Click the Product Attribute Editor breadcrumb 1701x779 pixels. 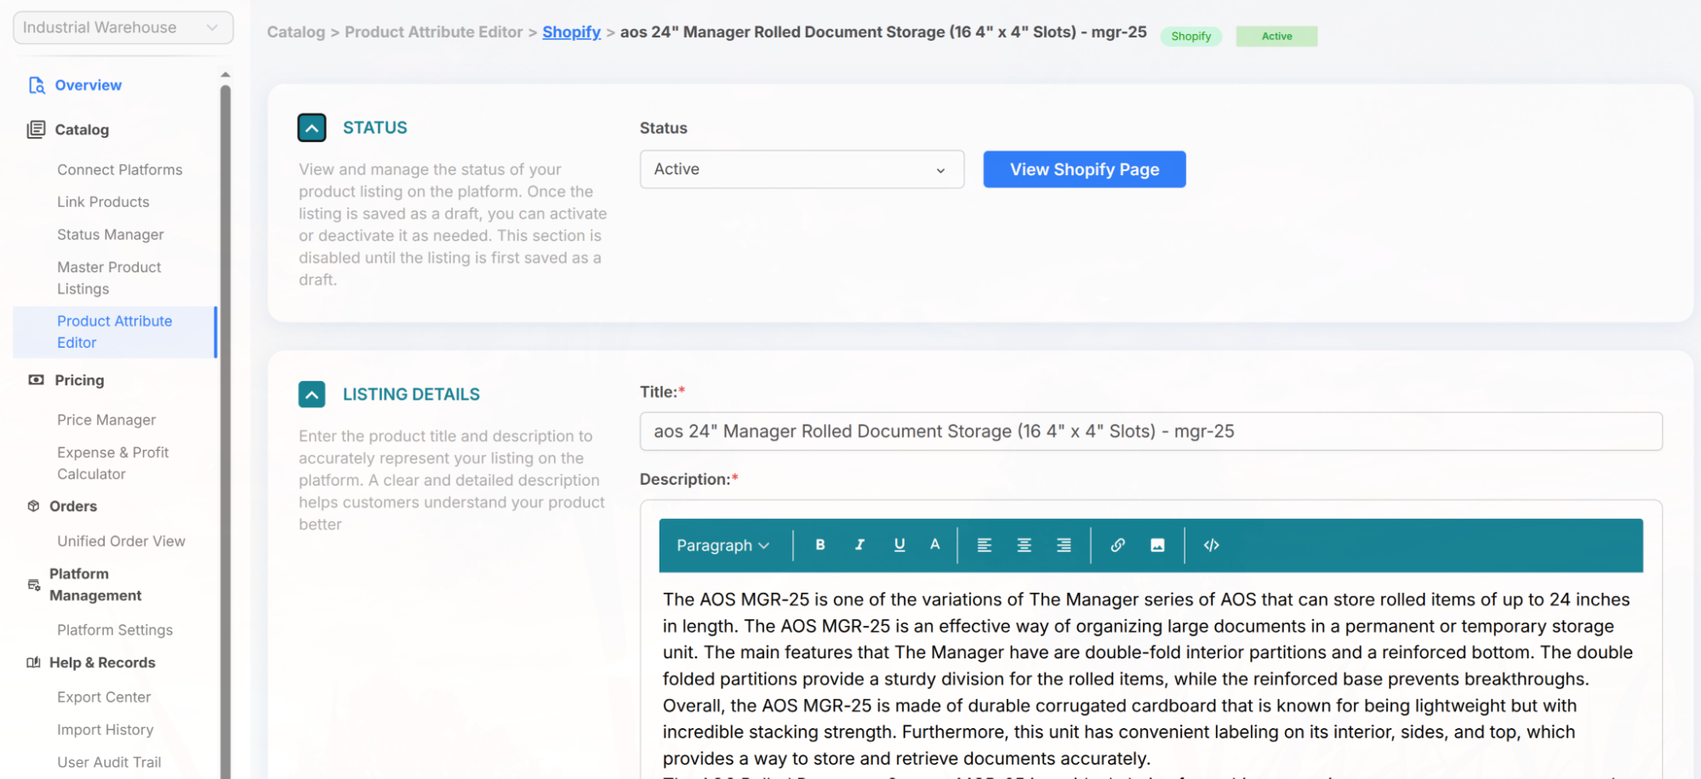point(433,32)
